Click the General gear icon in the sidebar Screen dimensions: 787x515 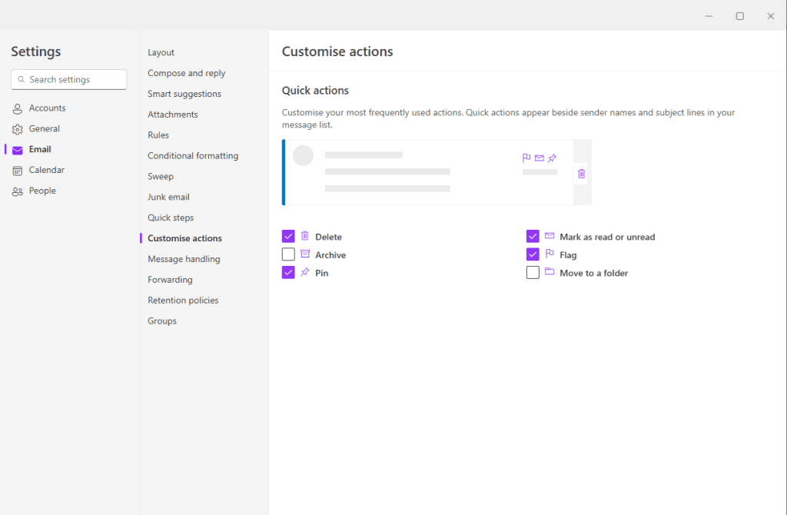click(17, 129)
